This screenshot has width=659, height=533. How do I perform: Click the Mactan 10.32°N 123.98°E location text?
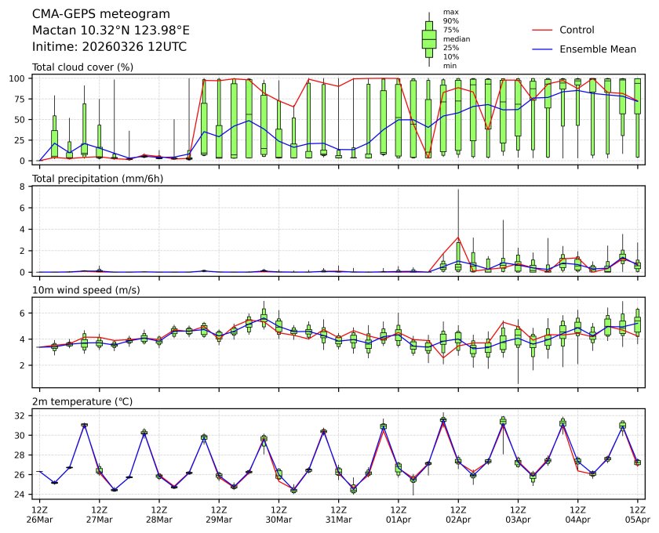point(111,30)
